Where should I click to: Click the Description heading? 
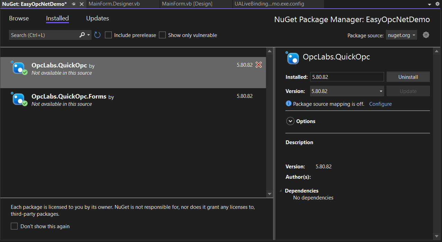click(299, 142)
